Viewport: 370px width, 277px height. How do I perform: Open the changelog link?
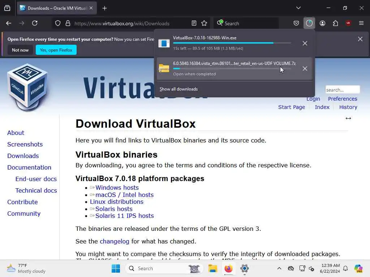point(115,241)
